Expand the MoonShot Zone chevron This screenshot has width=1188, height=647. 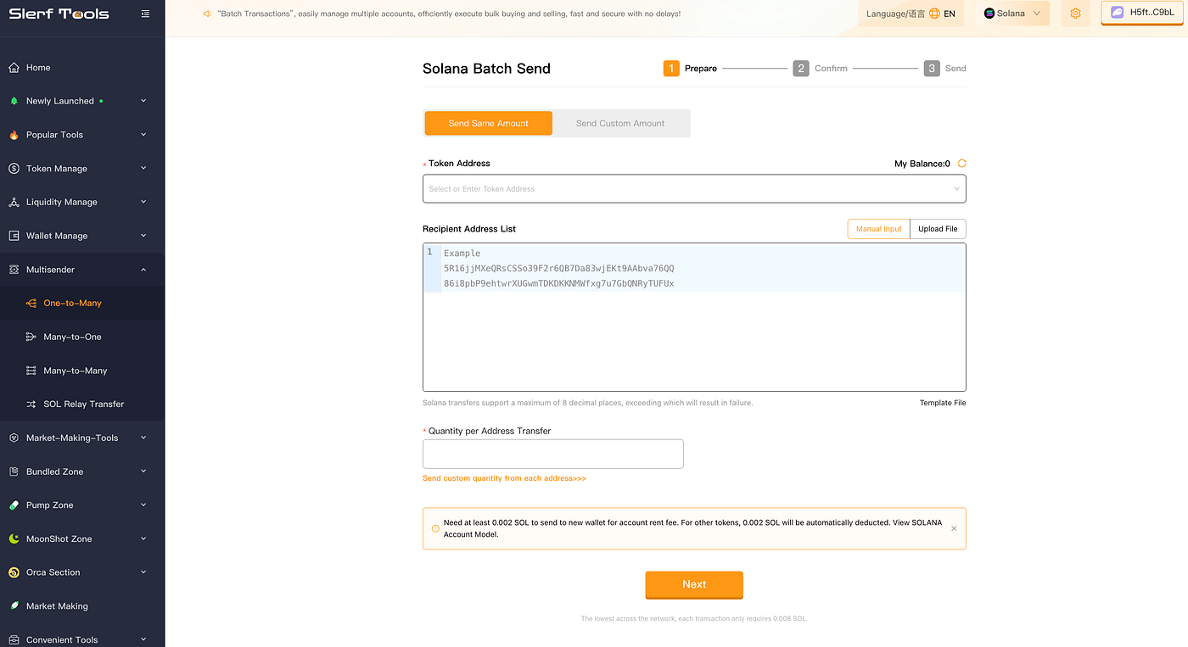[143, 538]
